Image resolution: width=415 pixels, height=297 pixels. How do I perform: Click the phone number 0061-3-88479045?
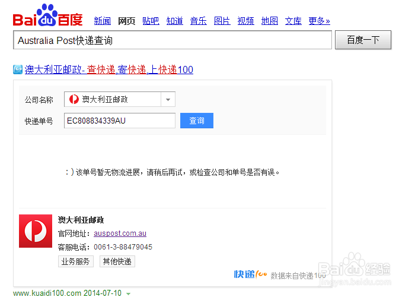tap(123, 247)
